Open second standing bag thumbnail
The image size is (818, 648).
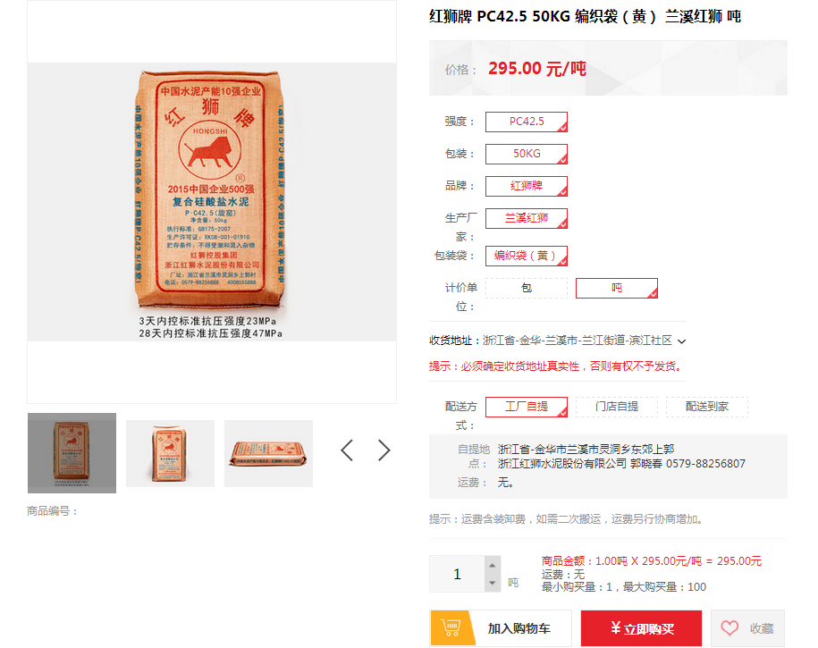coord(170,453)
